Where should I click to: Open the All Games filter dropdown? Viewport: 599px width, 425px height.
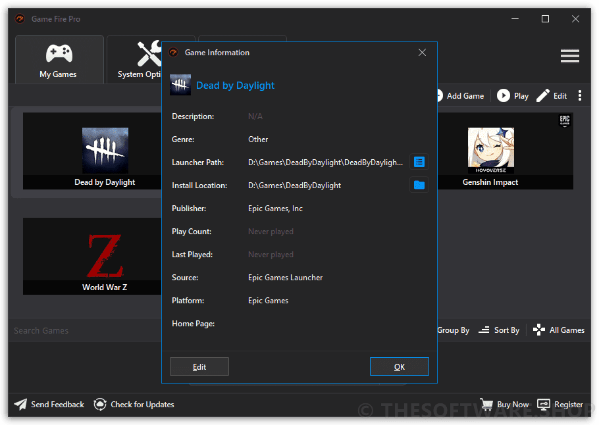(558, 330)
